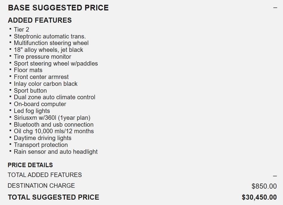Screen dimensions: 283x205
Task: Select the ADDED FEATURES heading
Action: (40, 20)
